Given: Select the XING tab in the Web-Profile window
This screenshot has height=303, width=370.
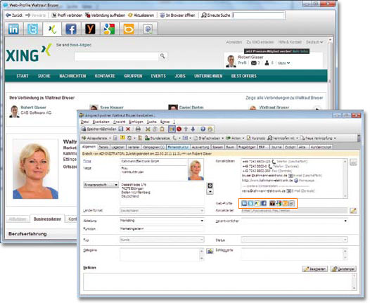Looking at the screenshot, I should 52,29.
